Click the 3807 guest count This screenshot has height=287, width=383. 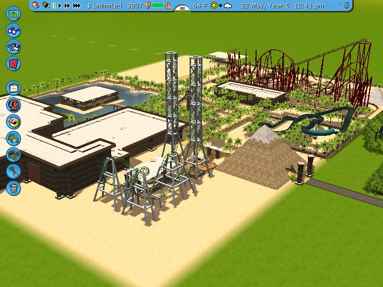click(x=134, y=6)
